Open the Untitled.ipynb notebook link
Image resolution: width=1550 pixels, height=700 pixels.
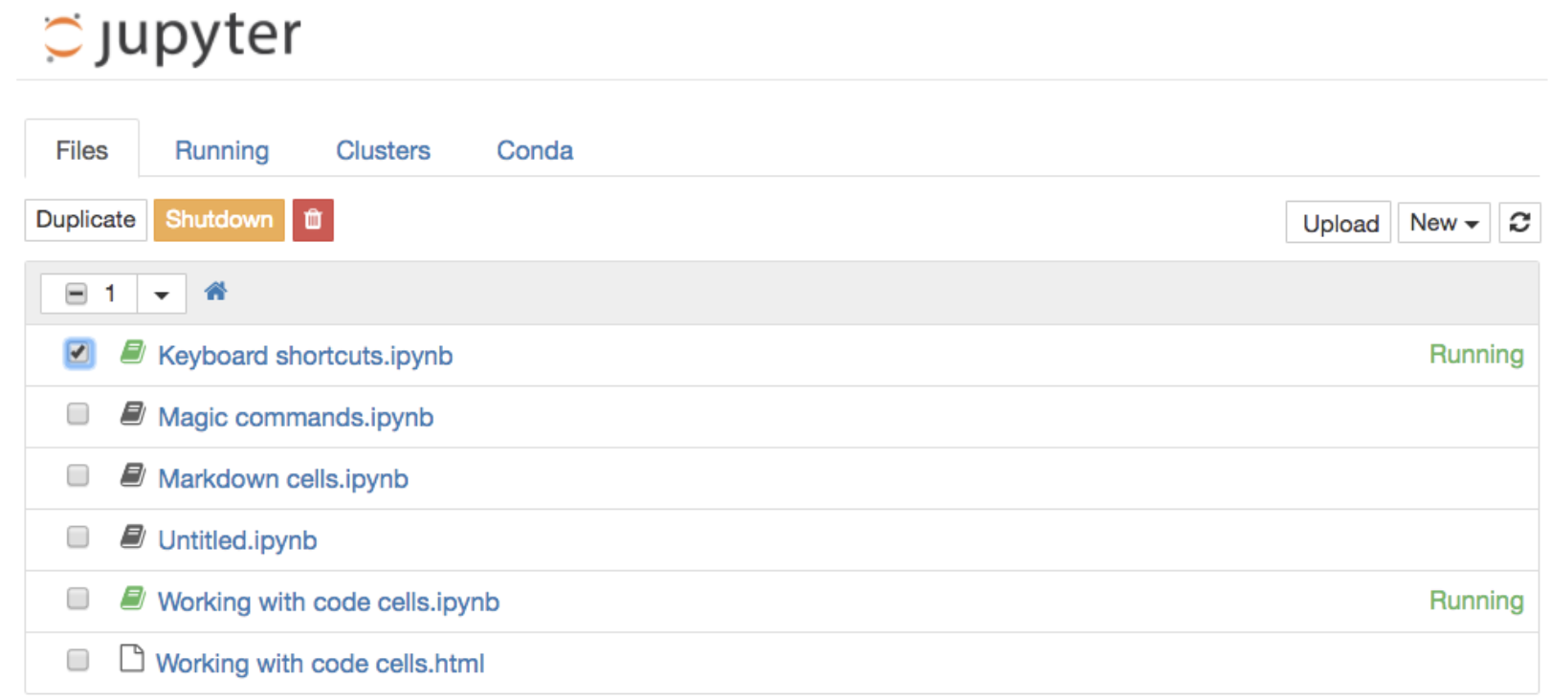click(x=237, y=540)
